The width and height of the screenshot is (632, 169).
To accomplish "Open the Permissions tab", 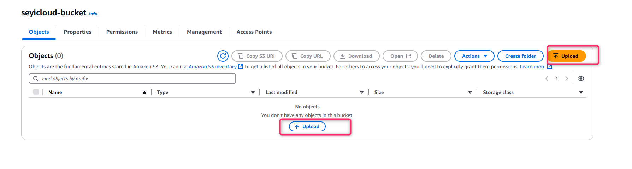I will click(122, 32).
